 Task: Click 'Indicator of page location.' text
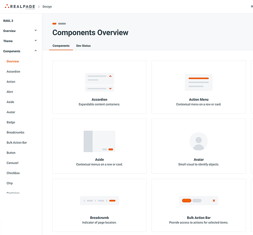pos(100,222)
